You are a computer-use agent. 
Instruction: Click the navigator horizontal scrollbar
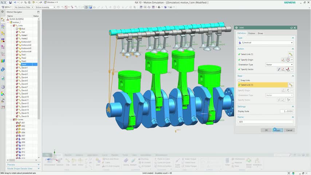tap(12, 160)
